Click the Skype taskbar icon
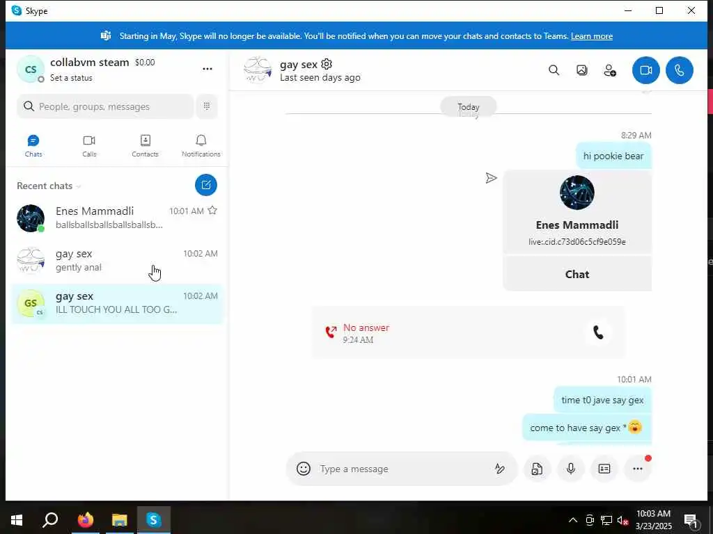 point(154,520)
